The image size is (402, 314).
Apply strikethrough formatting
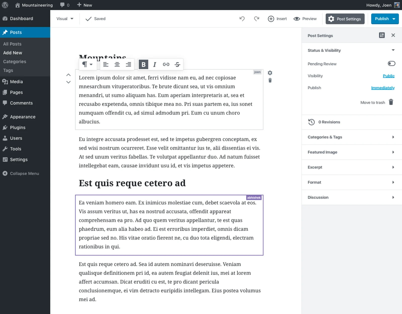tap(177, 65)
